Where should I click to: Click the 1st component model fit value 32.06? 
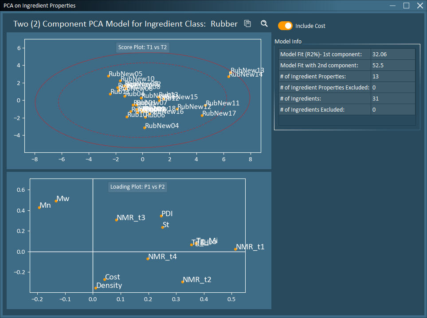pos(392,54)
